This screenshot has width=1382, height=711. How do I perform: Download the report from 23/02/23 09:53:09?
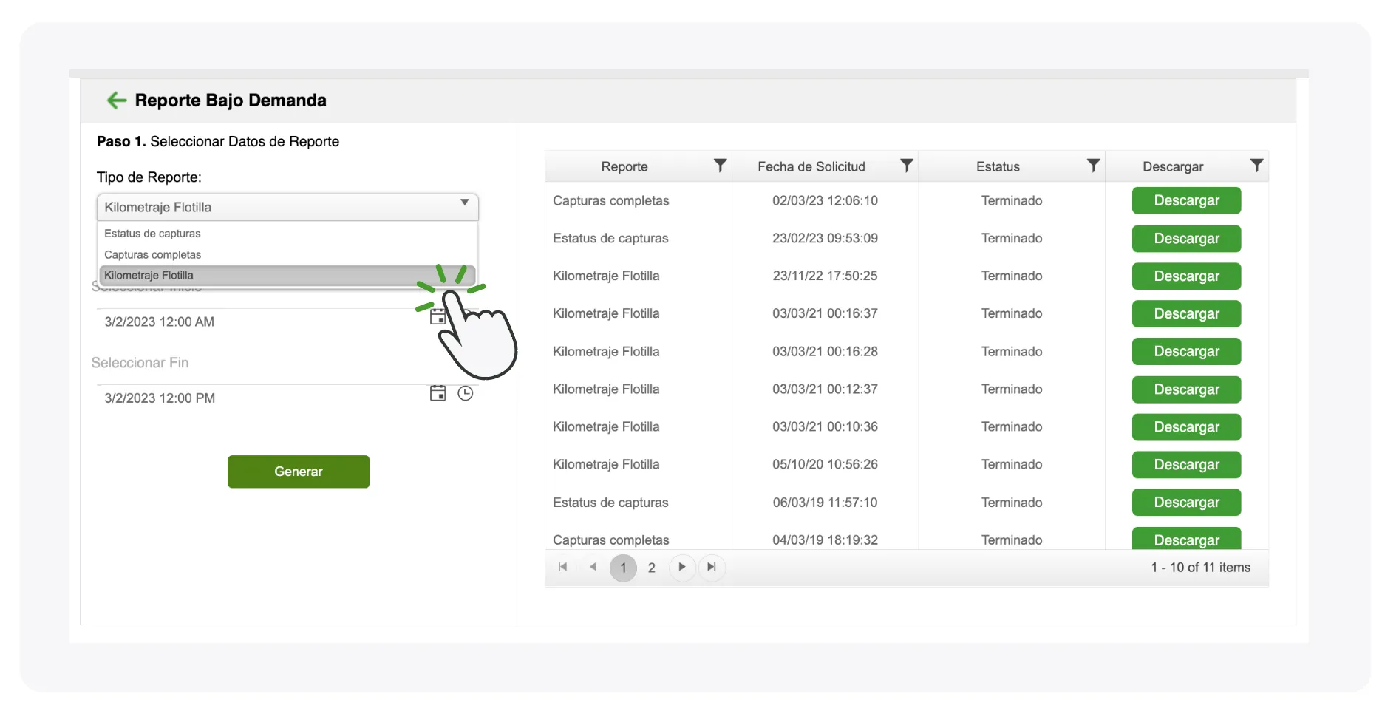tap(1186, 239)
